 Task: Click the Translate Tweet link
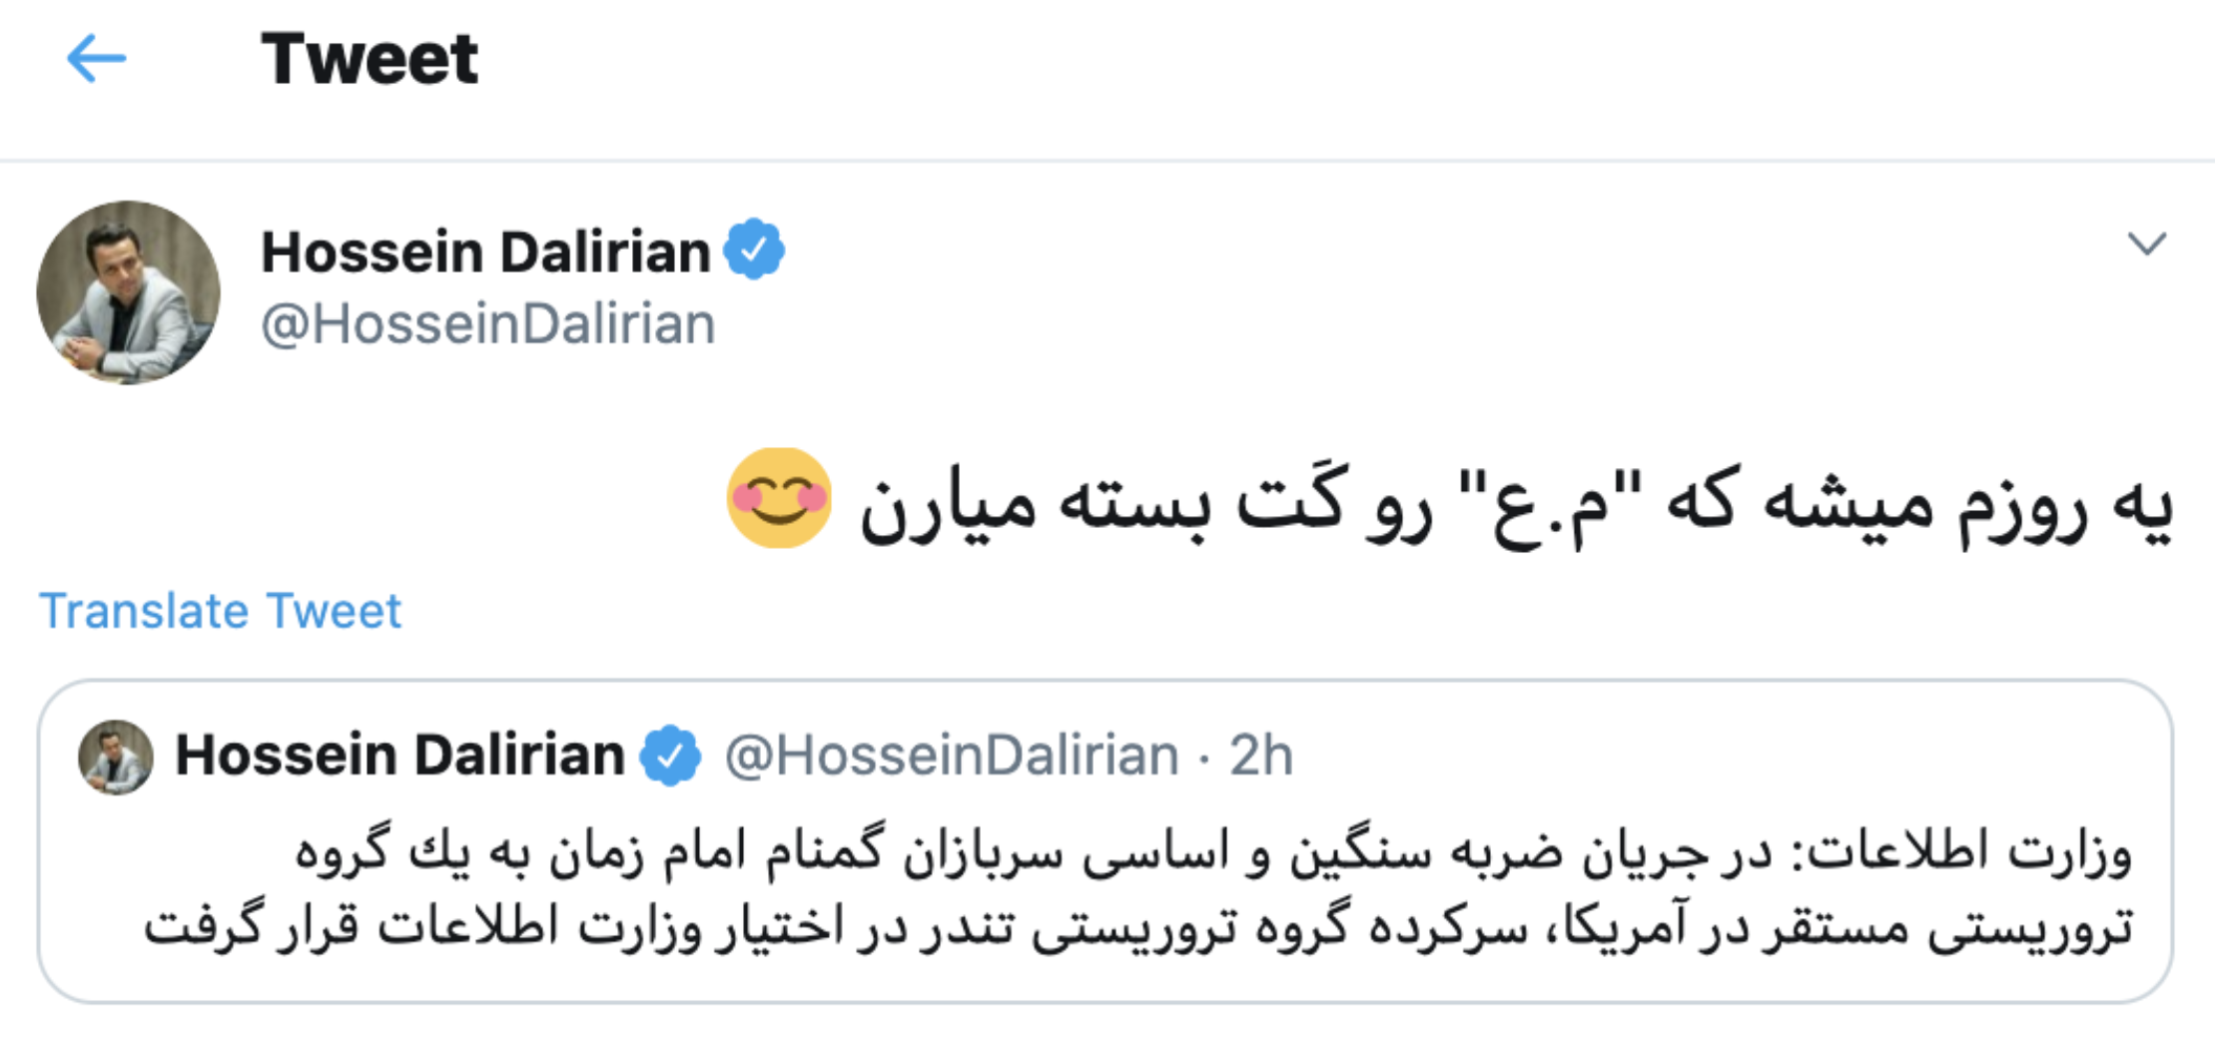(220, 611)
